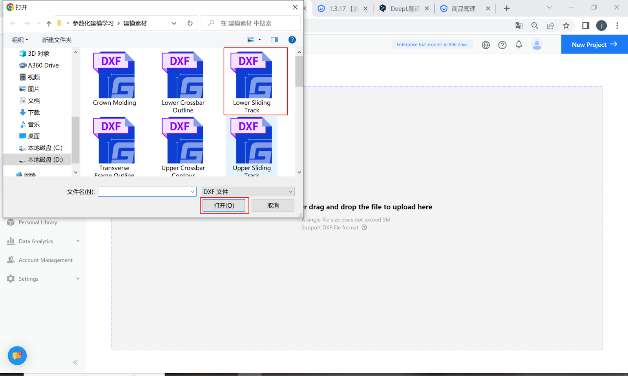The width and height of the screenshot is (628, 376).
Task: Click the notification bell icon
Action: click(x=519, y=44)
